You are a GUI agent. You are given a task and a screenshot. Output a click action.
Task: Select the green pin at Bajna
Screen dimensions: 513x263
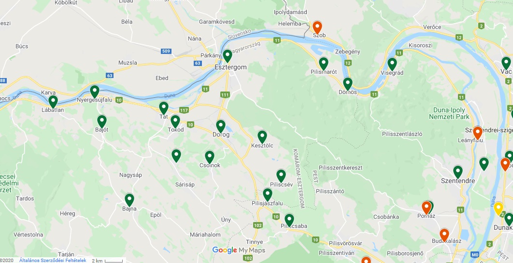pyautogui.click(x=129, y=200)
